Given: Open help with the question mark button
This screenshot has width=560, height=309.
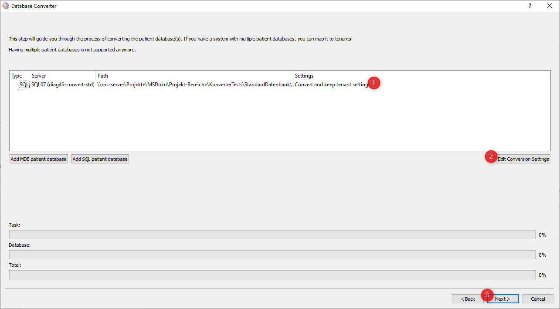Looking at the screenshot, I should [x=530, y=6].
